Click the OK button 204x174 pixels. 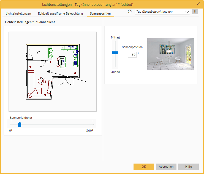tap(144, 167)
